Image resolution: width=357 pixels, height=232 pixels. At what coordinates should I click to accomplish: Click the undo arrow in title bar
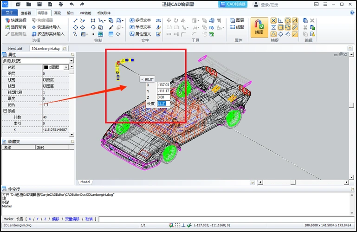(x=71, y=4)
